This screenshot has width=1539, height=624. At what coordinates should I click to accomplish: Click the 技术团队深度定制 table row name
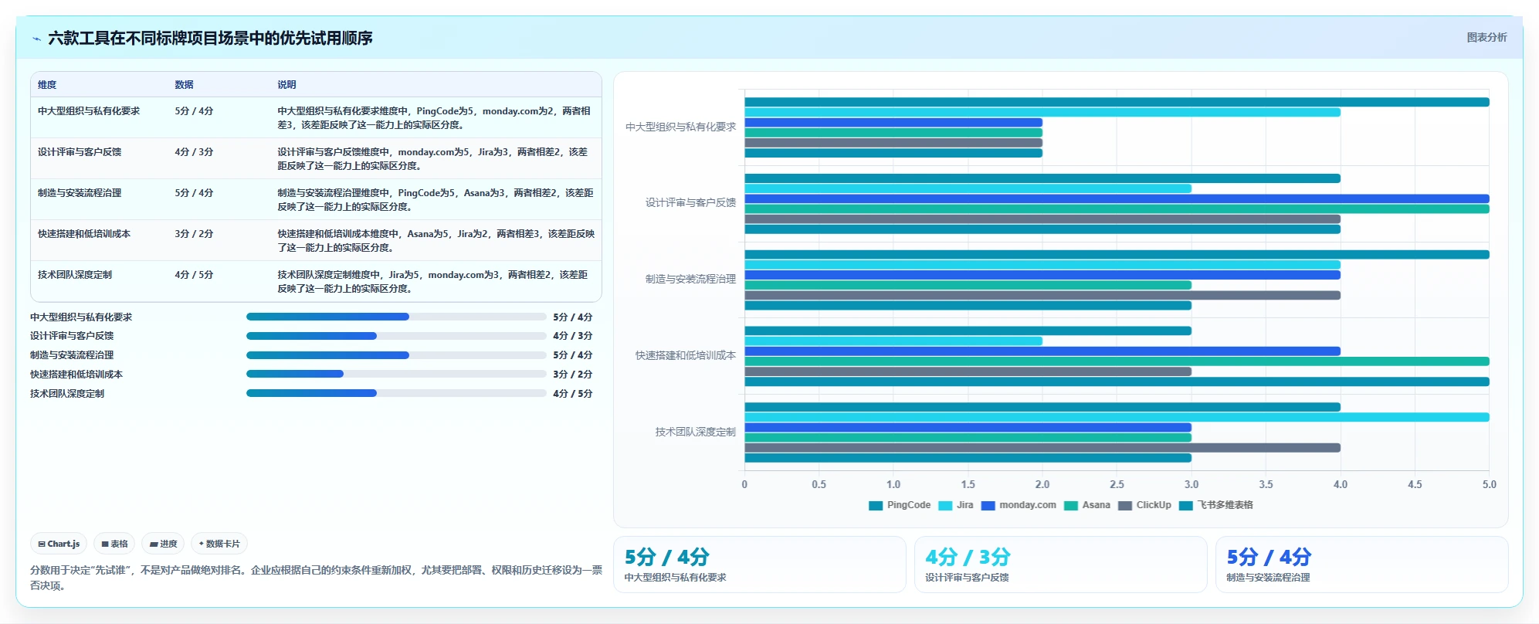pos(75,275)
